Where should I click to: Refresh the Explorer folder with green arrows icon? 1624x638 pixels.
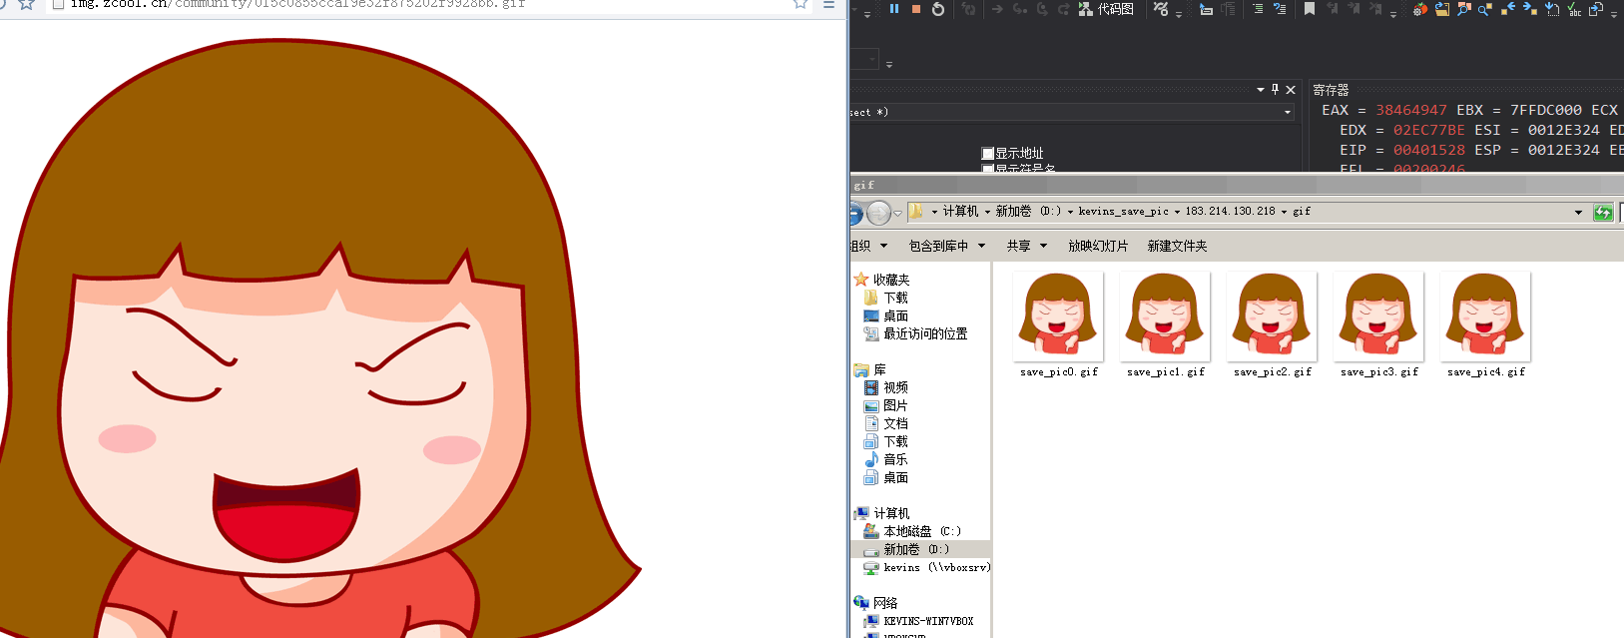1603,212
